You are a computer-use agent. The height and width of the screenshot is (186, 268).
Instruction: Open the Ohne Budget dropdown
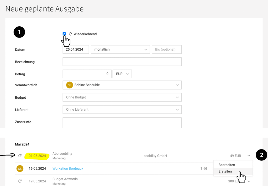(x=122, y=97)
